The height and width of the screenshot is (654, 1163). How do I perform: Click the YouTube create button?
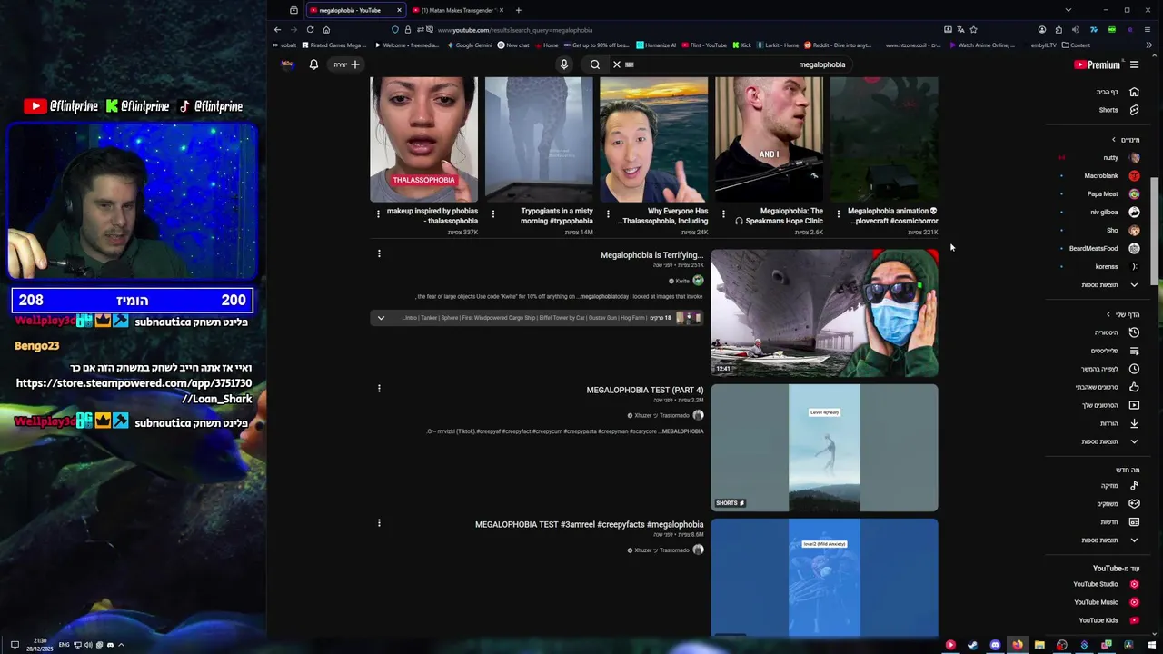click(x=346, y=64)
